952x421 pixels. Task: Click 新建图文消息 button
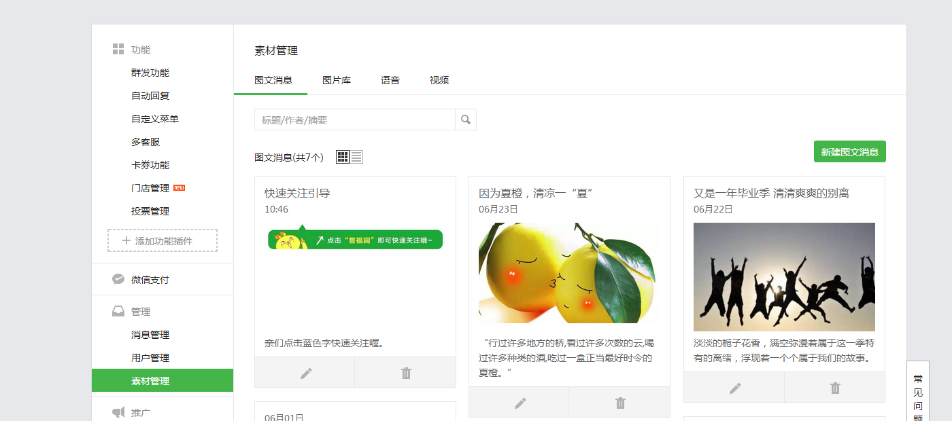tap(850, 151)
